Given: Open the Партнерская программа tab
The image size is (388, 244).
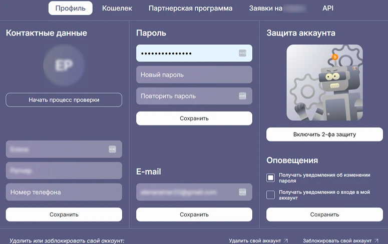Looking at the screenshot, I should [190, 8].
